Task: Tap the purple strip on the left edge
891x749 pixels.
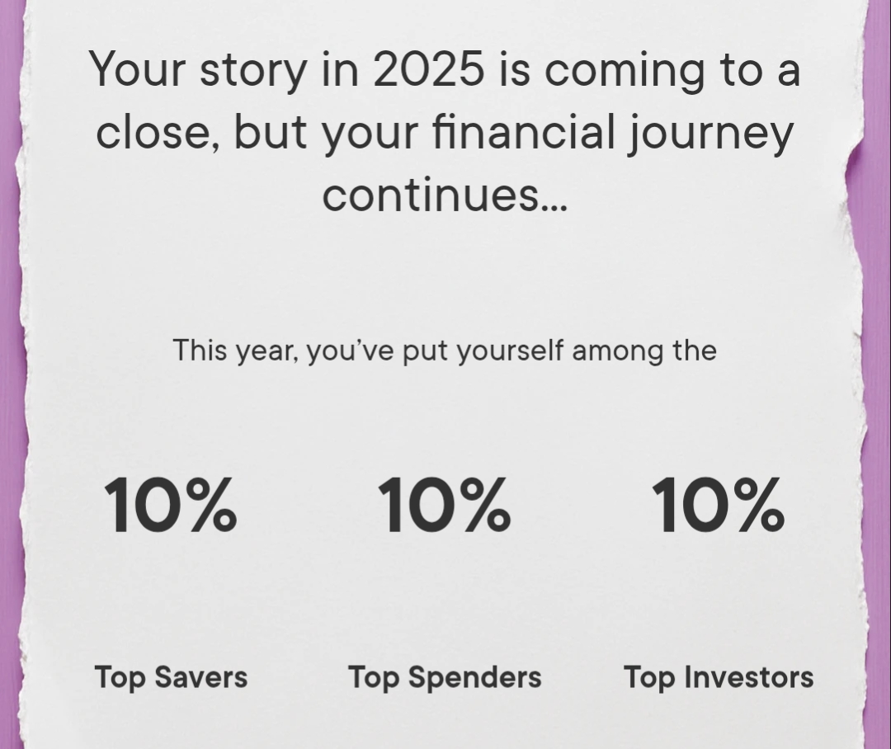Action: pyautogui.click(x=10, y=371)
